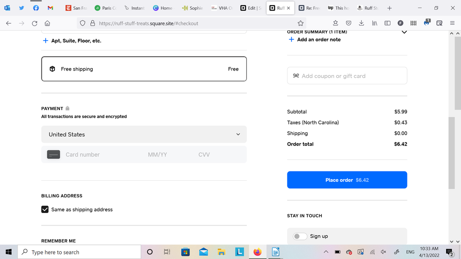
Task: Click the plus icon beside Add an order note
Action: 291,40
